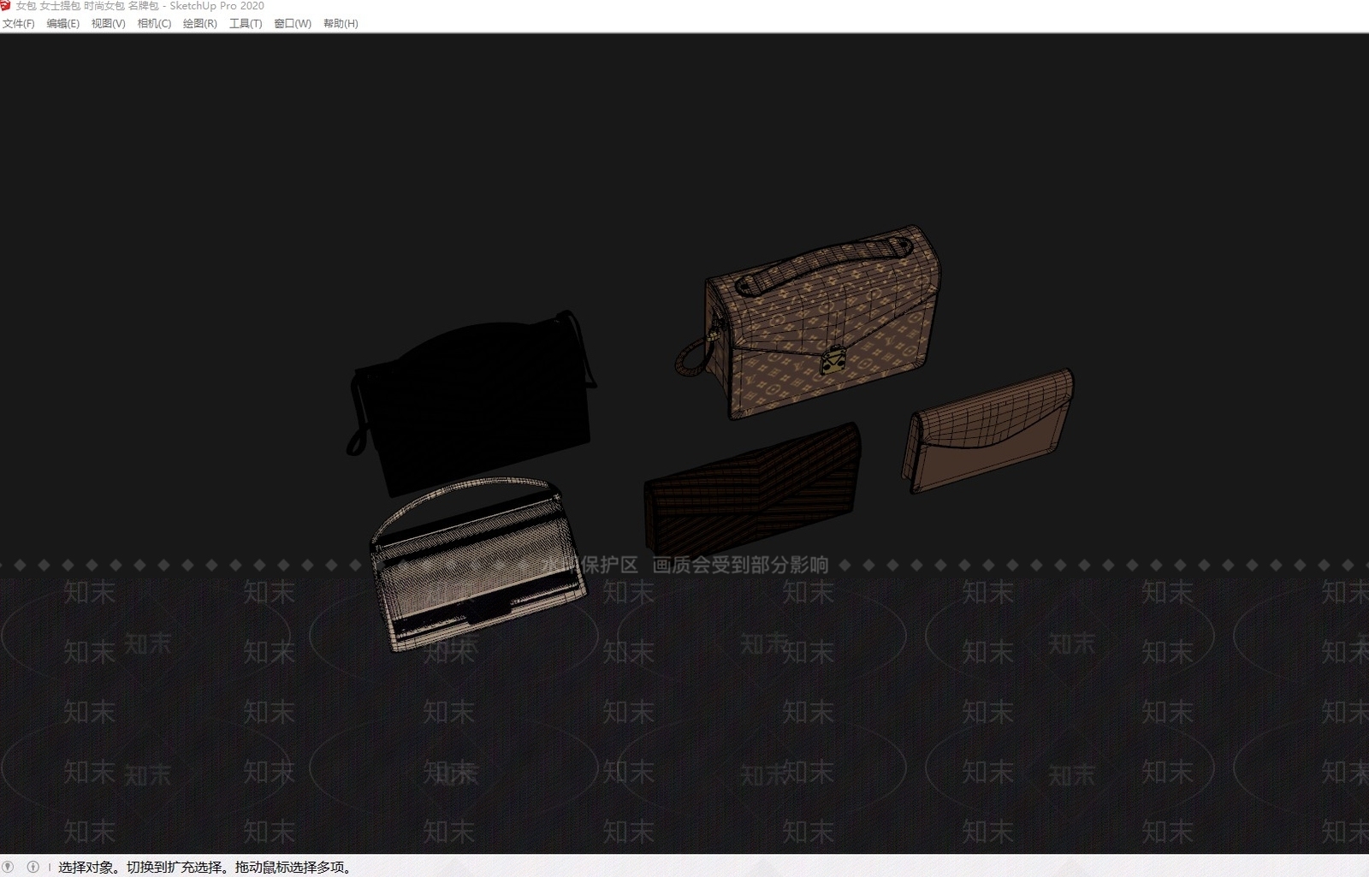Open the 视图(V) menu
Screen dimensions: 1369x877
pyautogui.click(x=108, y=24)
